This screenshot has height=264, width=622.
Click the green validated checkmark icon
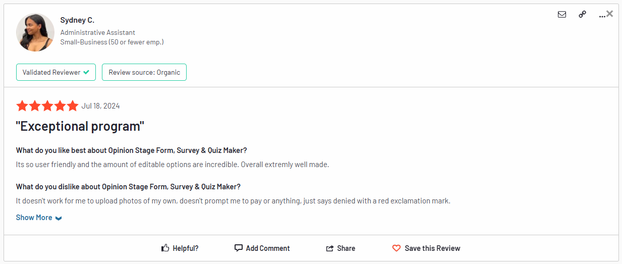[86, 72]
